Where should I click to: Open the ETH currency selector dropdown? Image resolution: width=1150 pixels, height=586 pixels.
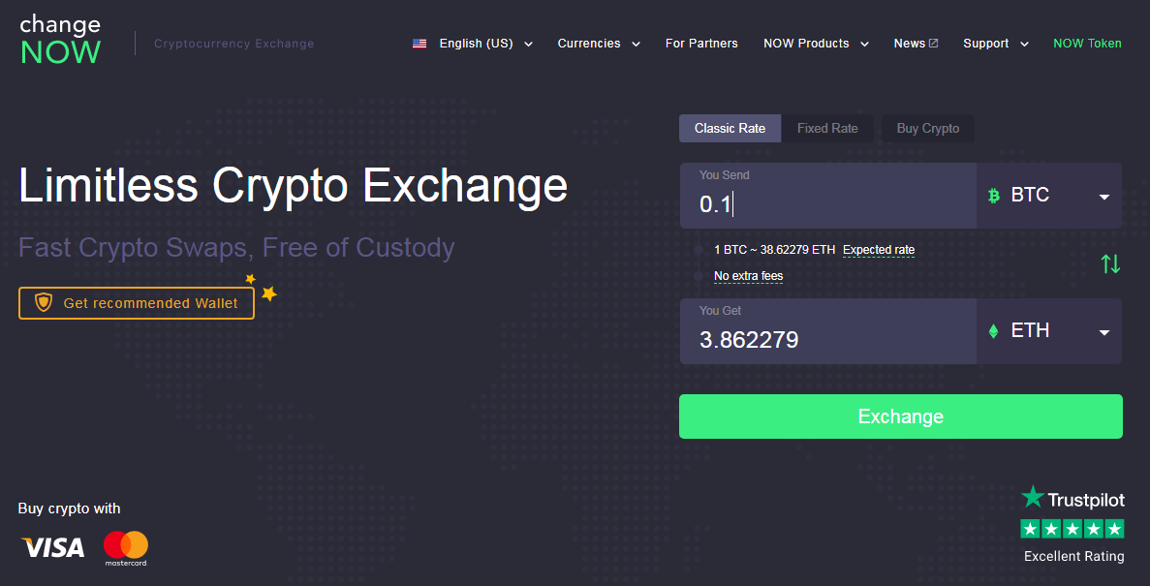1049,331
